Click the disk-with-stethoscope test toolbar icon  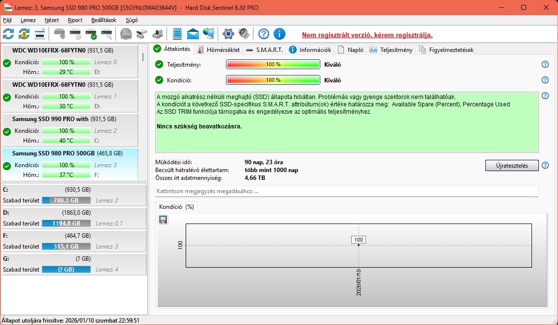pyautogui.click(x=59, y=34)
